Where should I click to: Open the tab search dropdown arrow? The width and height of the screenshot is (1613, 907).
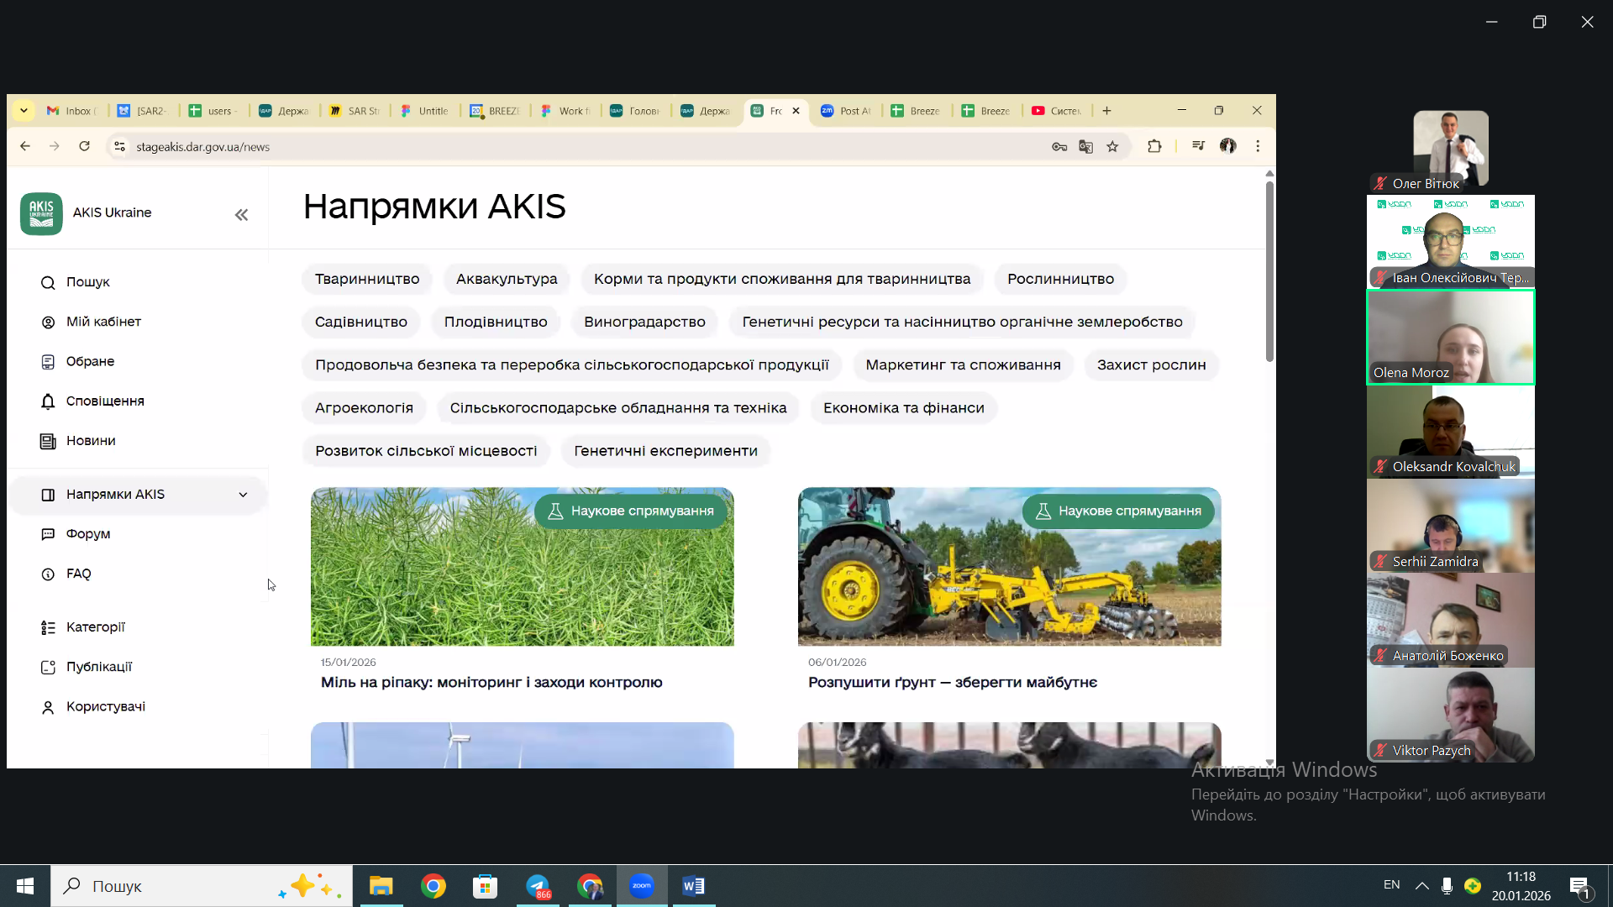pos(24,110)
